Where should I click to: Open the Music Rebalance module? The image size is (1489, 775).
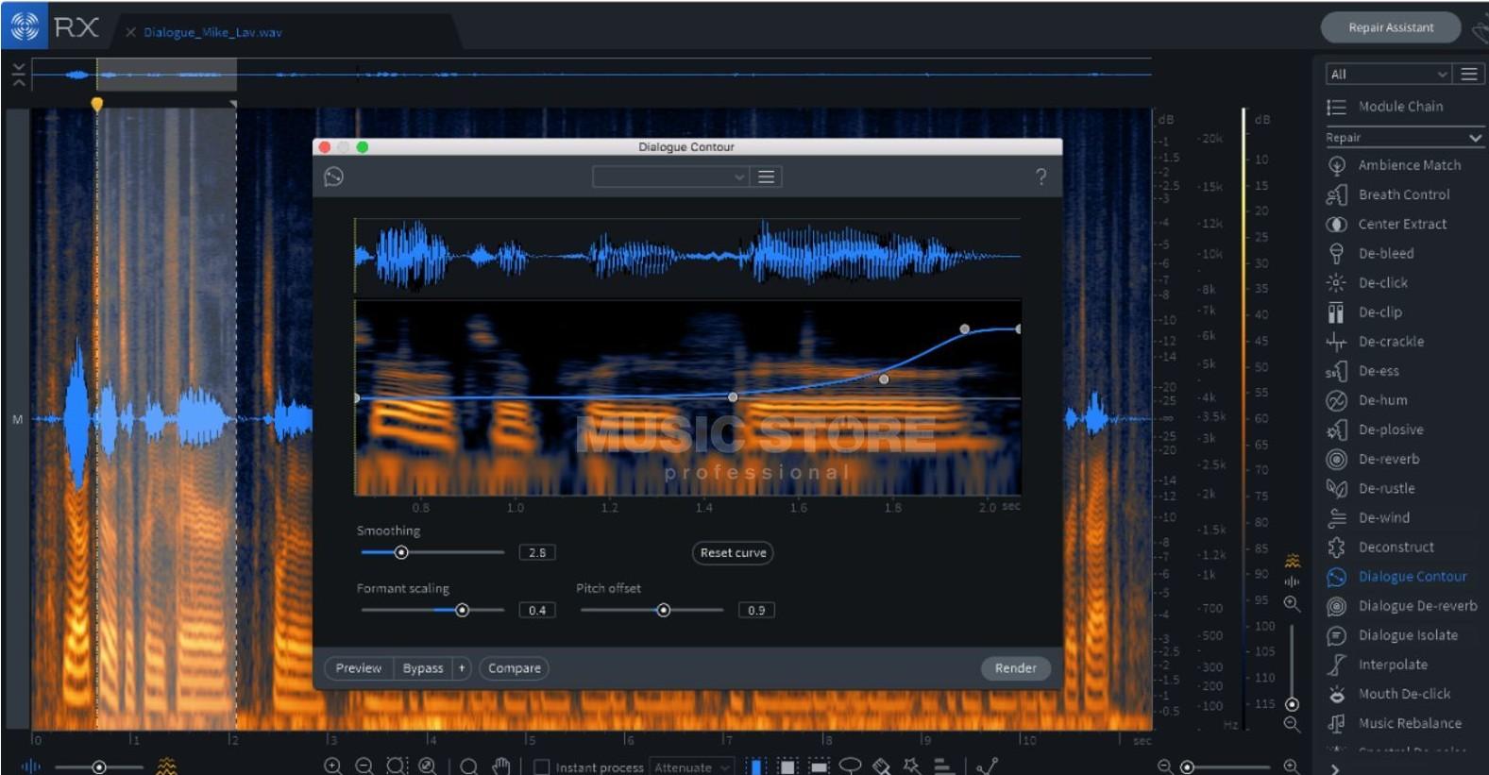point(1394,723)
